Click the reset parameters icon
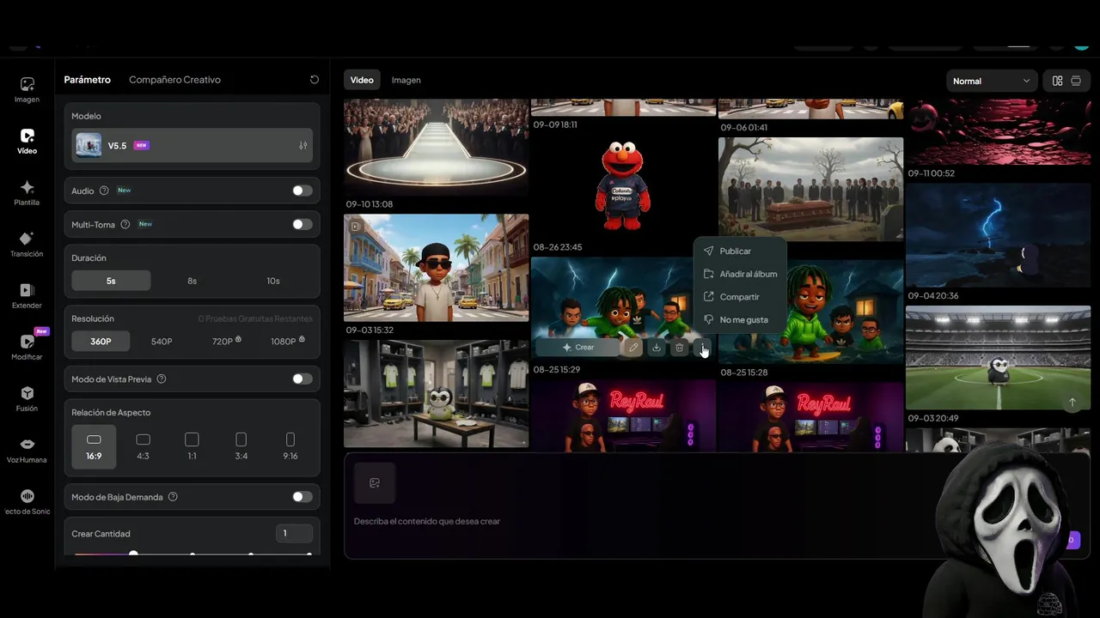Image resolution: width=1100 pixels, height=618 pixels. point(315,80)
